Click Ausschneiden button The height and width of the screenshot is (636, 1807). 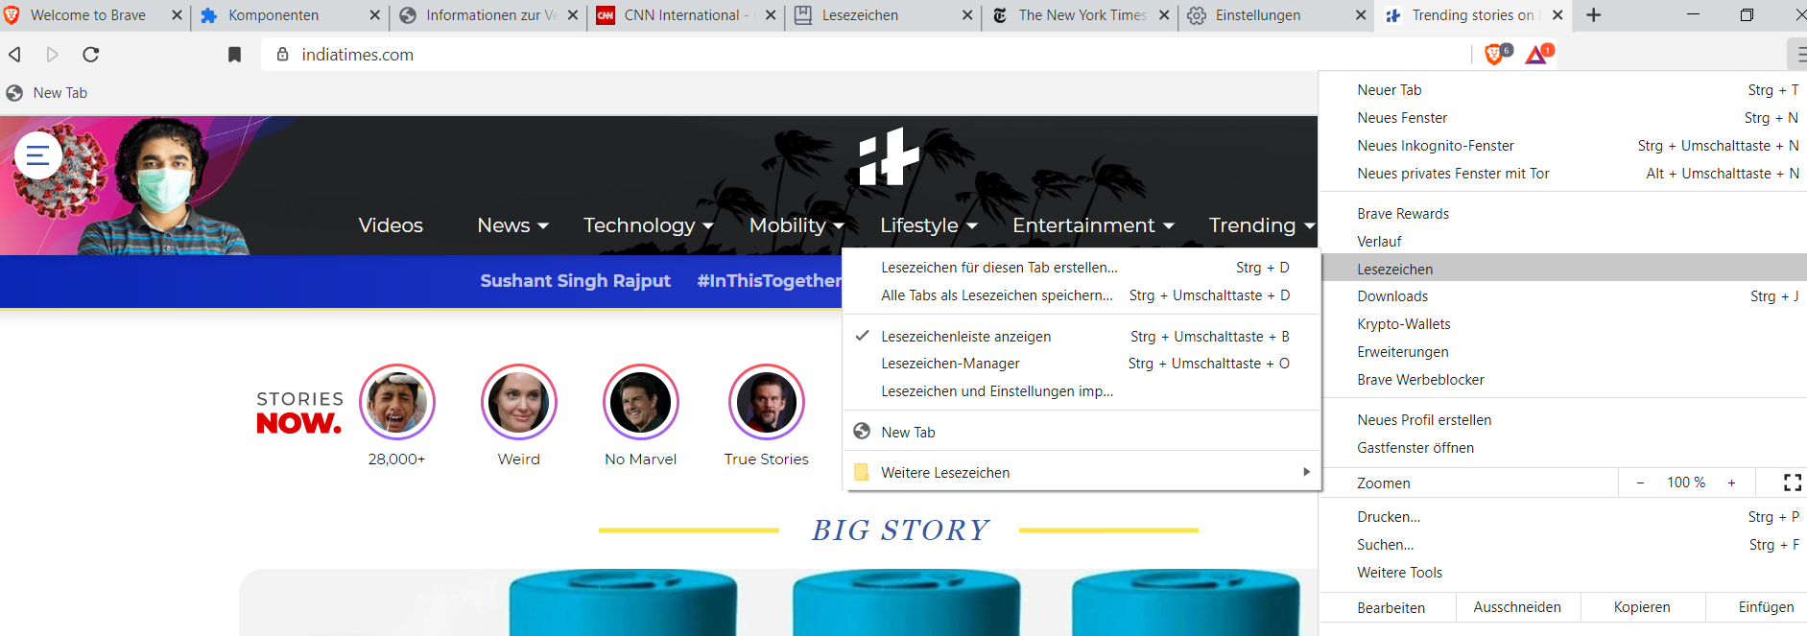1517,607
